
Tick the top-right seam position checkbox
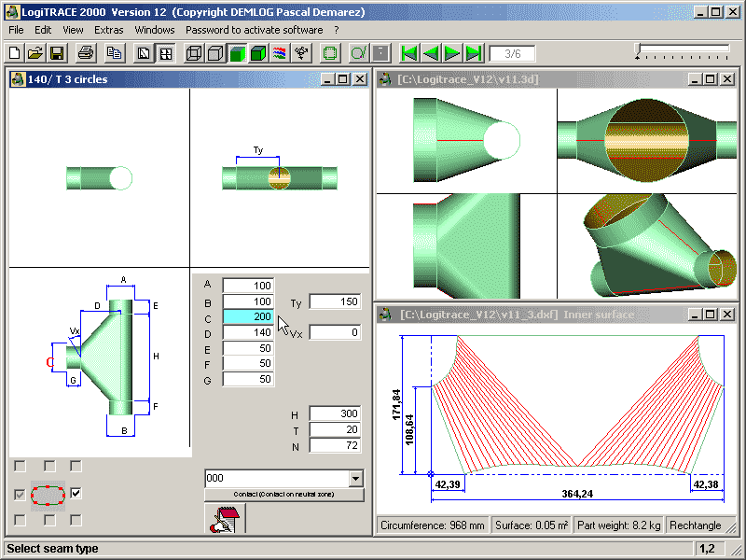coord(76,466)
